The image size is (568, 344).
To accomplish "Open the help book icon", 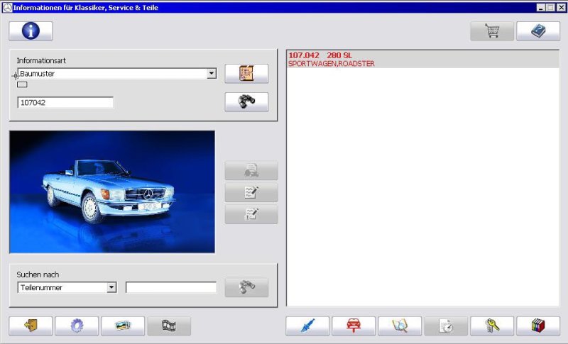I will click(x=538, y=30).
